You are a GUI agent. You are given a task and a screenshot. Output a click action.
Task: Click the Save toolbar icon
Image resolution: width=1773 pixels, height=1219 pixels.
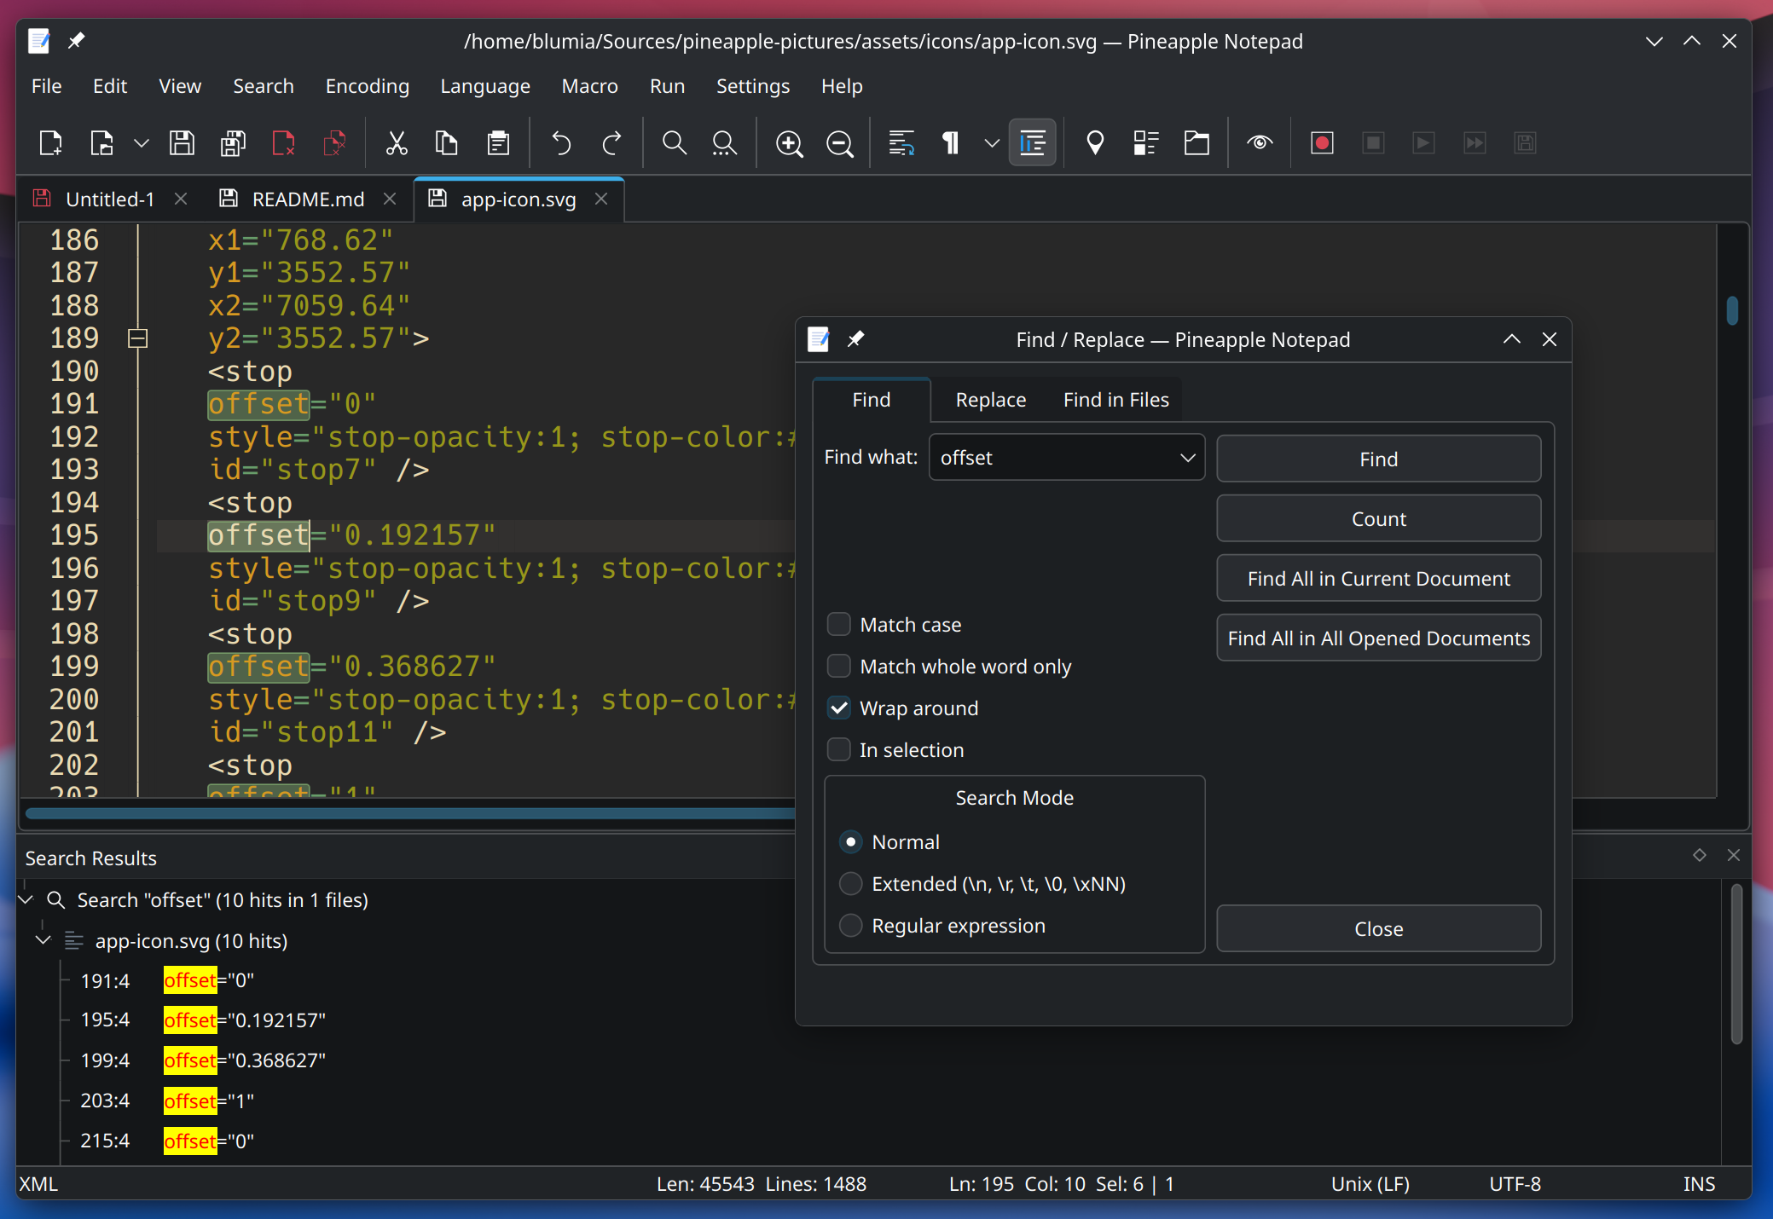click(182, 142)
